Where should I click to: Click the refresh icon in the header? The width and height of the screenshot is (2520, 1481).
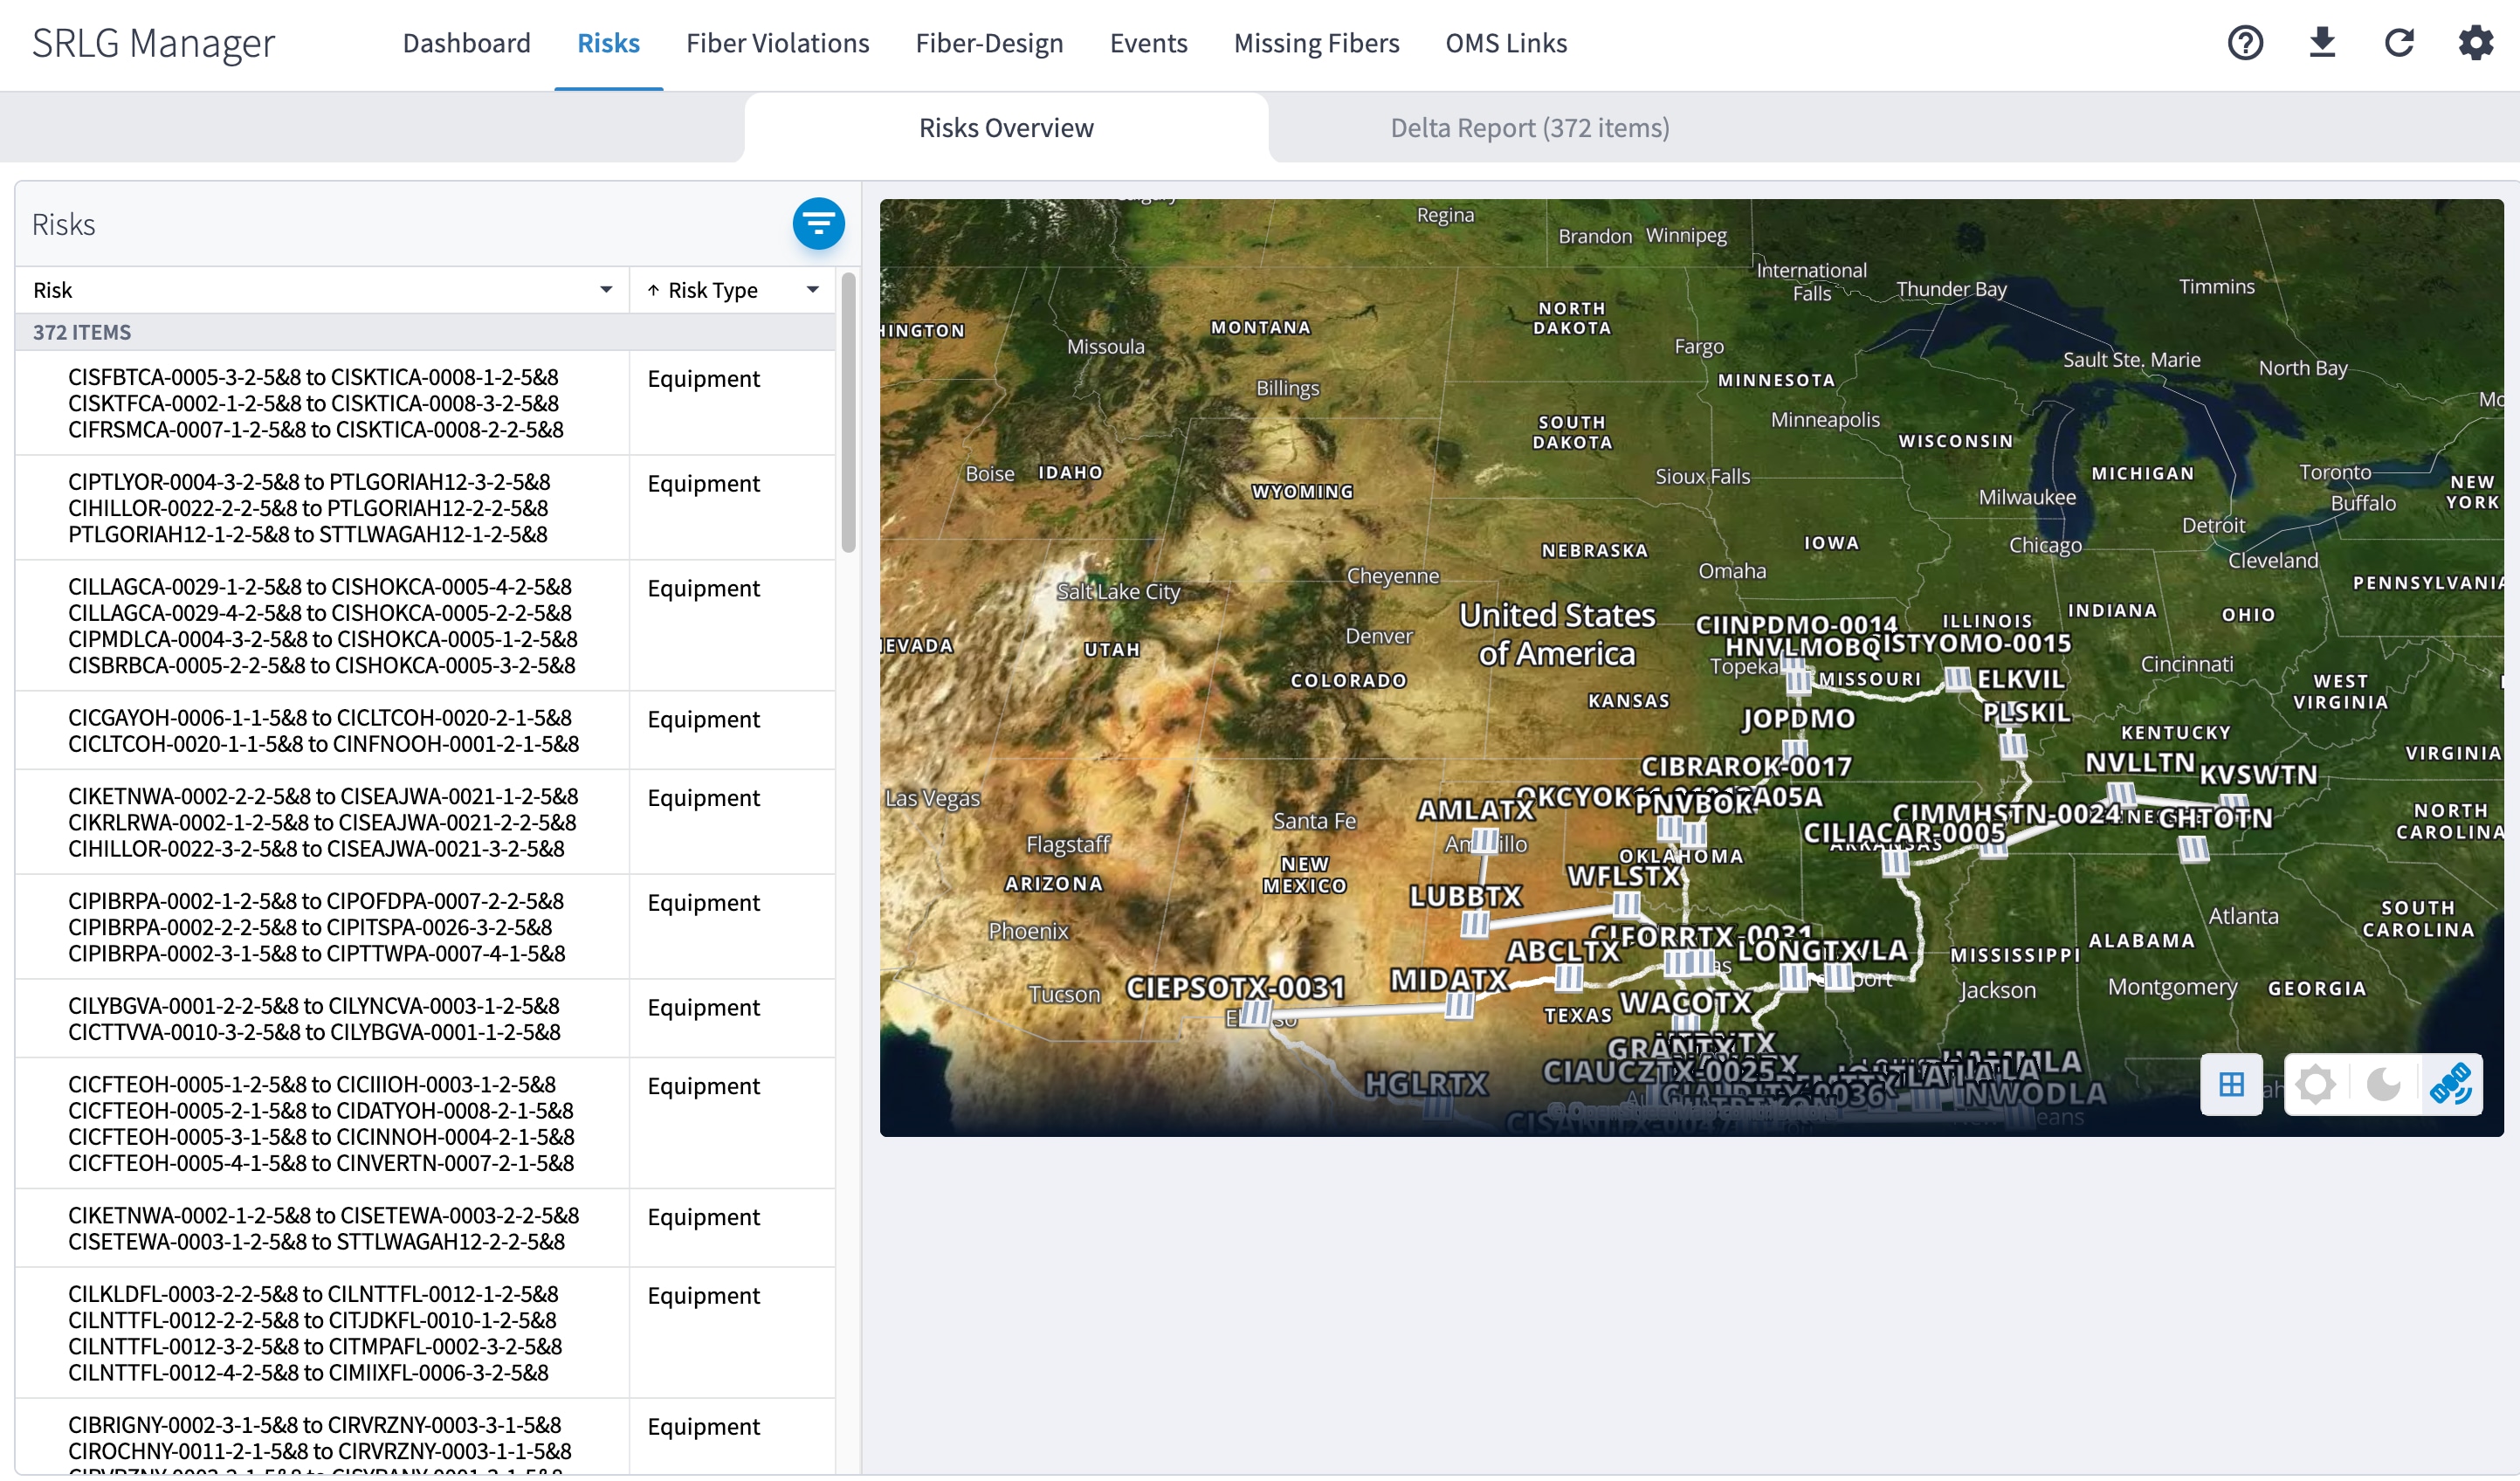(2399, 43)
